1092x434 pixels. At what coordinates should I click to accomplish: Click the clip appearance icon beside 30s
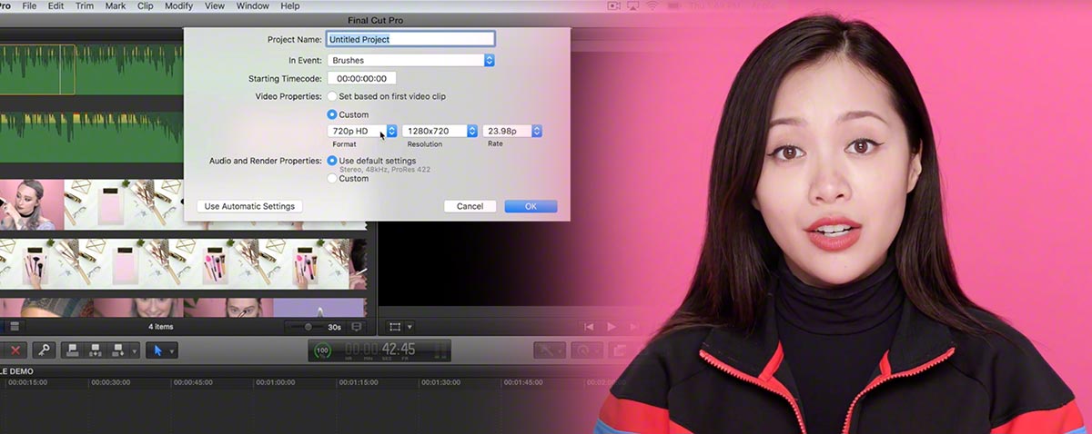tap(357, 327)
